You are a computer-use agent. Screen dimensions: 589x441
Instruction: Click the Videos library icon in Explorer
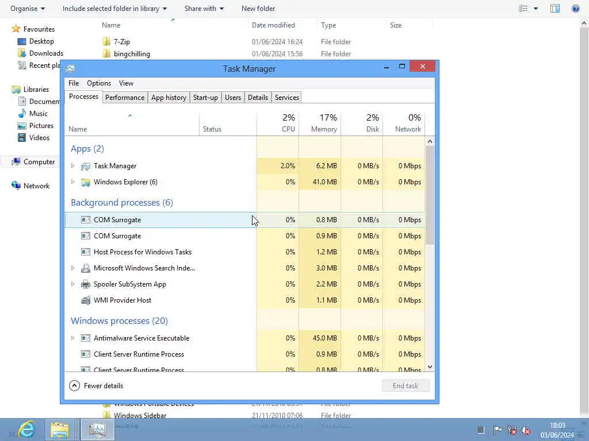tap(22, 138)
